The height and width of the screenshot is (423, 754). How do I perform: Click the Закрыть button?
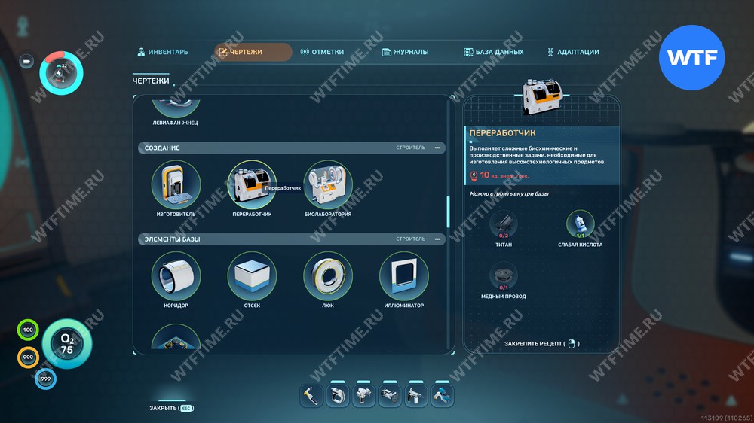[x=172, y=408]
